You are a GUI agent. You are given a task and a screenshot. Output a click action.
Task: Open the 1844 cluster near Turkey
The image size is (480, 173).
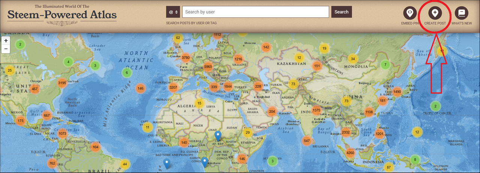[x=228, y=87]
